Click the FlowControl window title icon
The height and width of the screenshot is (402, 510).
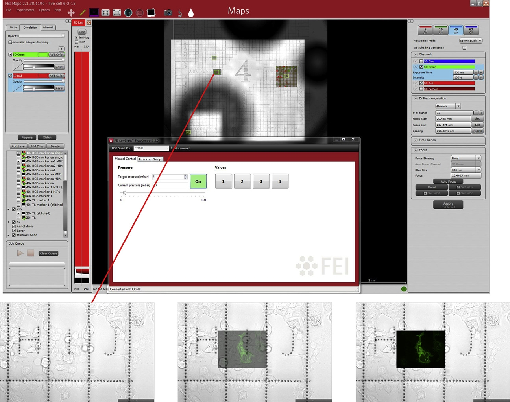[111, 140]
